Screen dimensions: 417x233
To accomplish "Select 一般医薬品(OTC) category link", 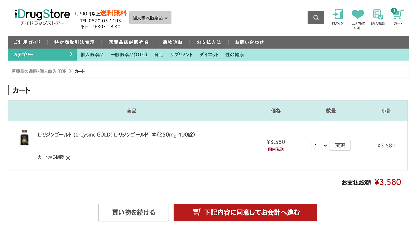I will pos(129,55).
